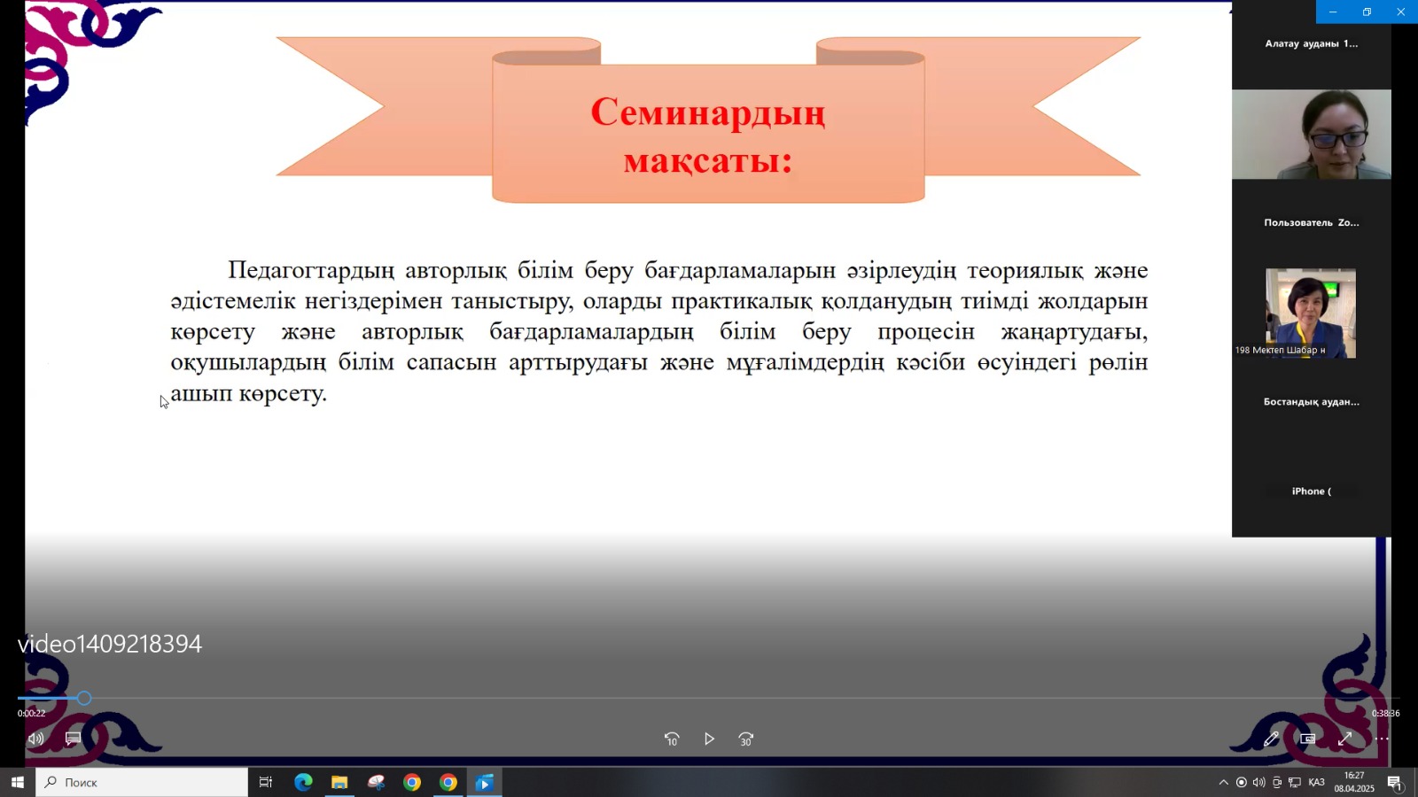Skip forward 30 seconds
The width and height of the screenshot is (1418, 797).
(x=746, y=739)
